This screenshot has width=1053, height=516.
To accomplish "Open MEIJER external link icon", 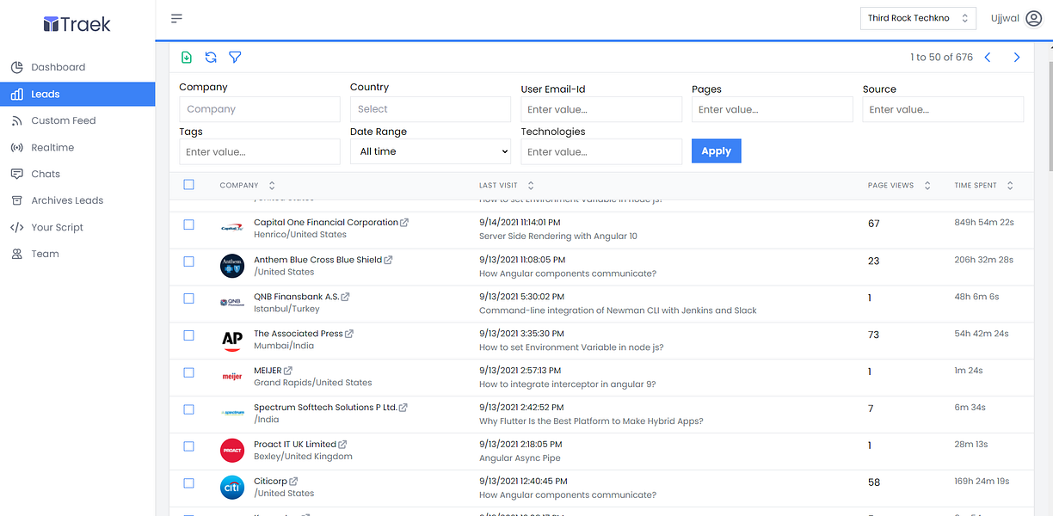I will tap(288, 371).
